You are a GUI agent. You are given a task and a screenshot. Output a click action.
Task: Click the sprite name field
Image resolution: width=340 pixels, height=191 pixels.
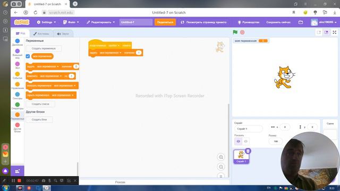248,128
